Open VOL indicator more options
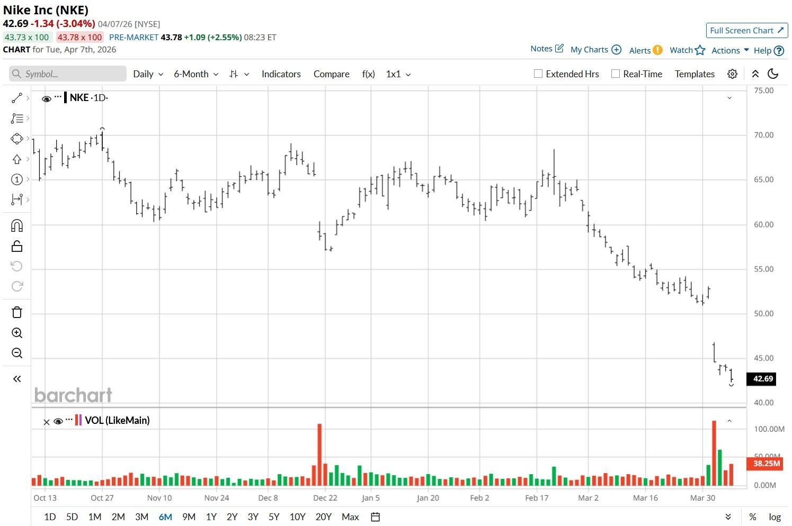This screenshot has width=792, height=526. (x=69, y=420)
